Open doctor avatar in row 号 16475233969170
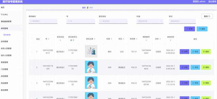 pos(91,82)
